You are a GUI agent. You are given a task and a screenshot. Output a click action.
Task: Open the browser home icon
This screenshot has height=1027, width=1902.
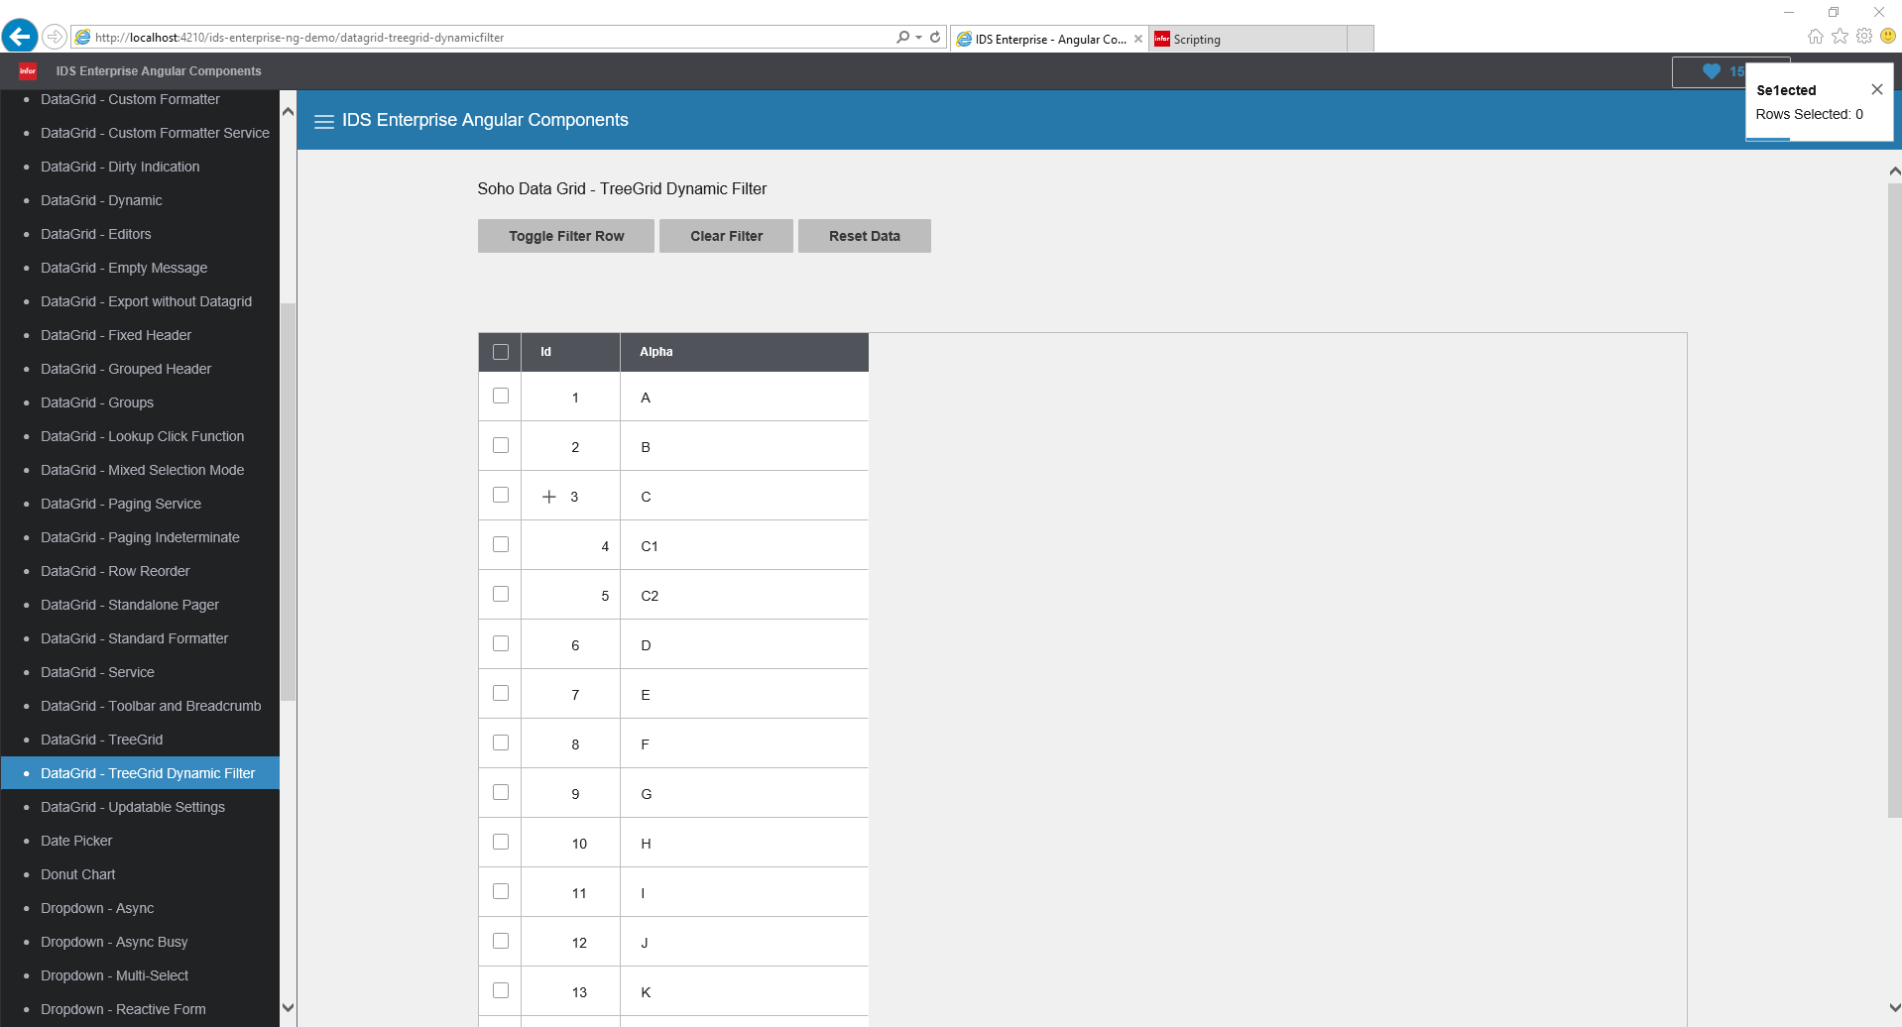[1815, 37]
